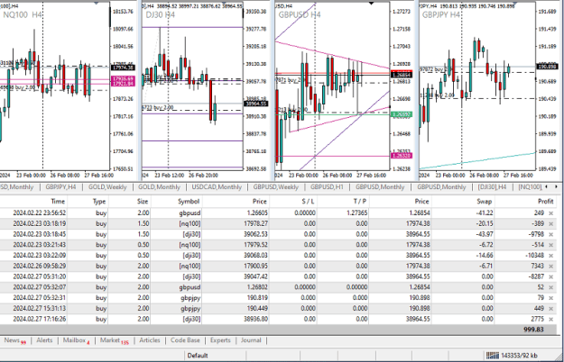Click the T/P value 1.27365
Image resolution: width=564 pixels, height=362 pixels.
click(356, 213)
